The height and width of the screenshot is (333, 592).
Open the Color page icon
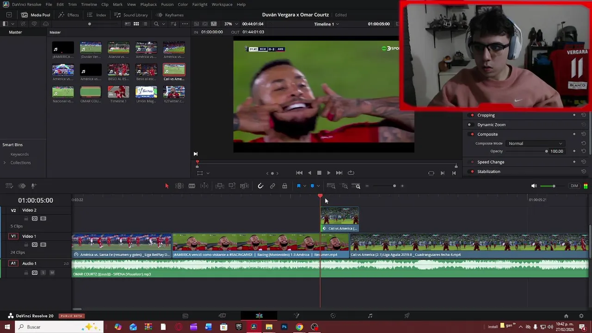(333, 316)
